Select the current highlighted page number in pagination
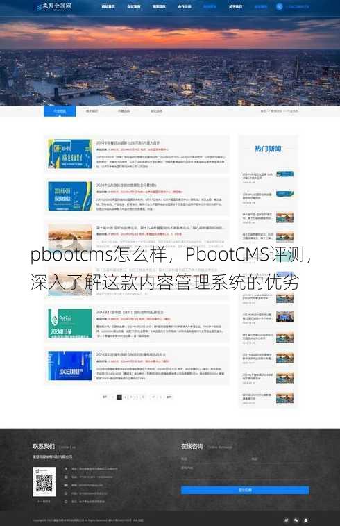 pos(119,397)
